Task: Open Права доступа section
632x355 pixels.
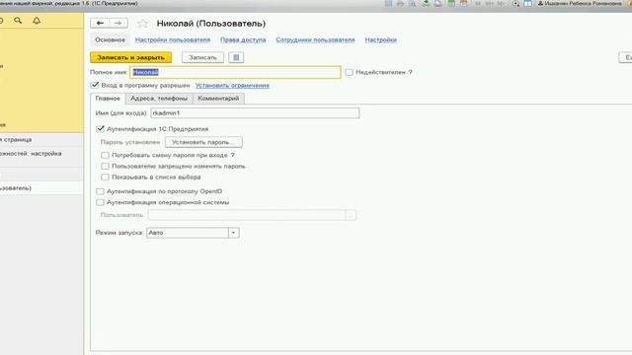Action: click(x=243, y=39)
